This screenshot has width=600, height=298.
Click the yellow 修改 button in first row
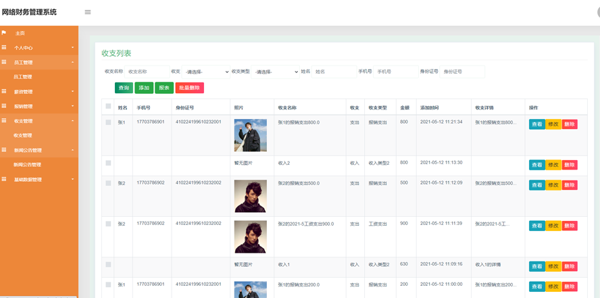pyautogui.click(x=553, y=124)
